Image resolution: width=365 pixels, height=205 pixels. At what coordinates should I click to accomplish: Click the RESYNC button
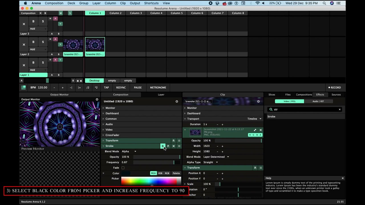(x=121, y=88)
